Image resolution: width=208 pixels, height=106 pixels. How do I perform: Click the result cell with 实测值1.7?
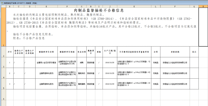coord(134,63)
